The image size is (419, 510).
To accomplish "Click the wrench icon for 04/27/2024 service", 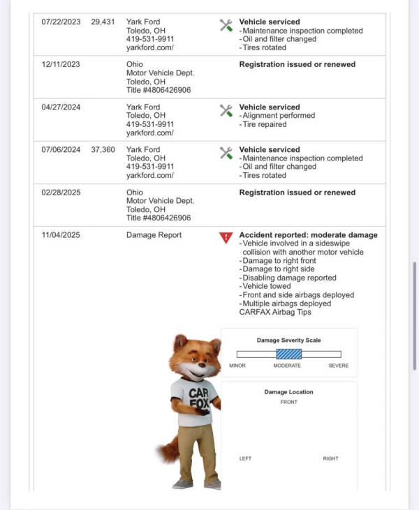I will coord(226,111).
